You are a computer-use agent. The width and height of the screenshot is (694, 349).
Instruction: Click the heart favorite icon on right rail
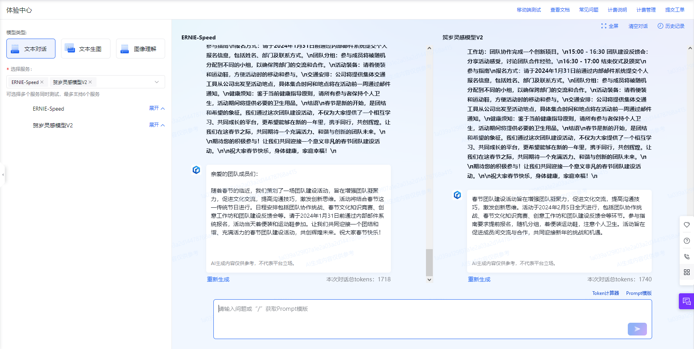coord(687,225)
